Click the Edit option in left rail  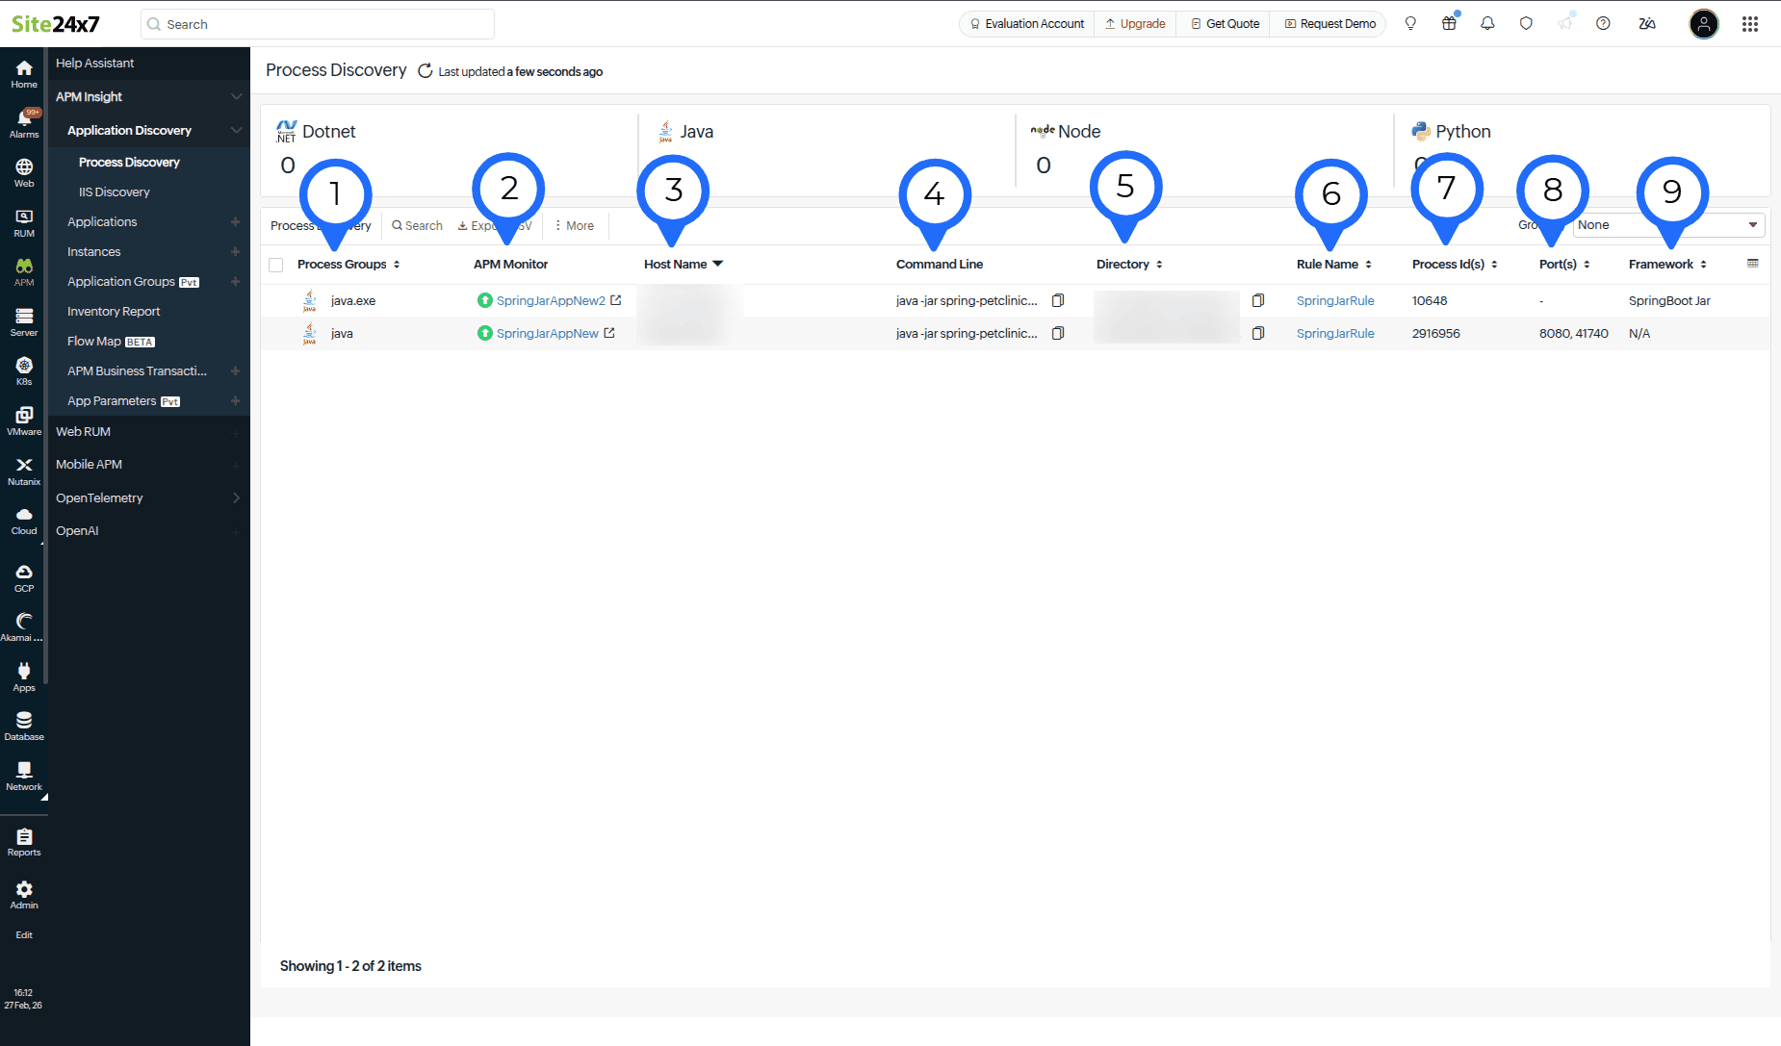(x=24, y=935)
